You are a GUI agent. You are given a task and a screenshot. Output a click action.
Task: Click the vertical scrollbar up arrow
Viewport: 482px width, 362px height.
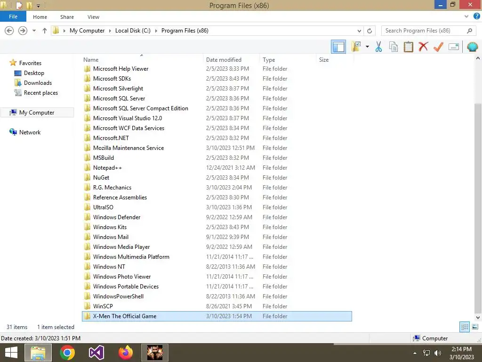point(478,58)
